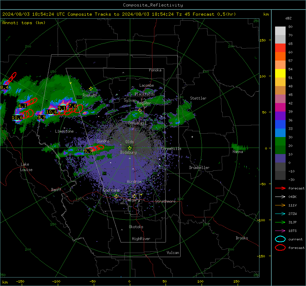The image size is (306, 286).
Task: Click the yellow diamond marker near RockyMH
Action: coord(91,89)
